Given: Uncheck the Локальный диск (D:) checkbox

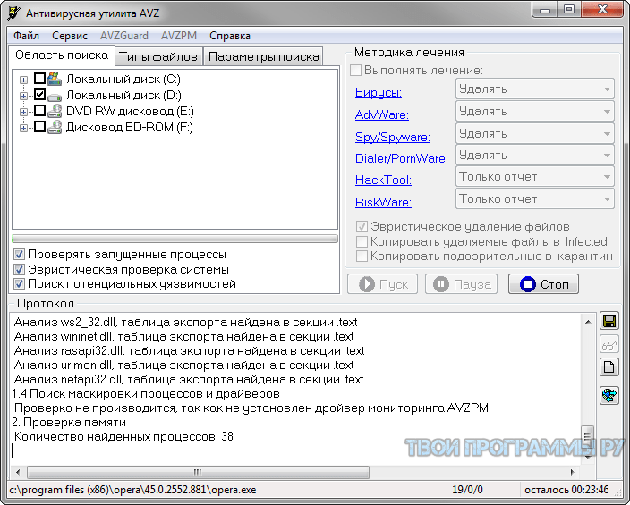Looking at the screenshot, I should pos(39,96).
